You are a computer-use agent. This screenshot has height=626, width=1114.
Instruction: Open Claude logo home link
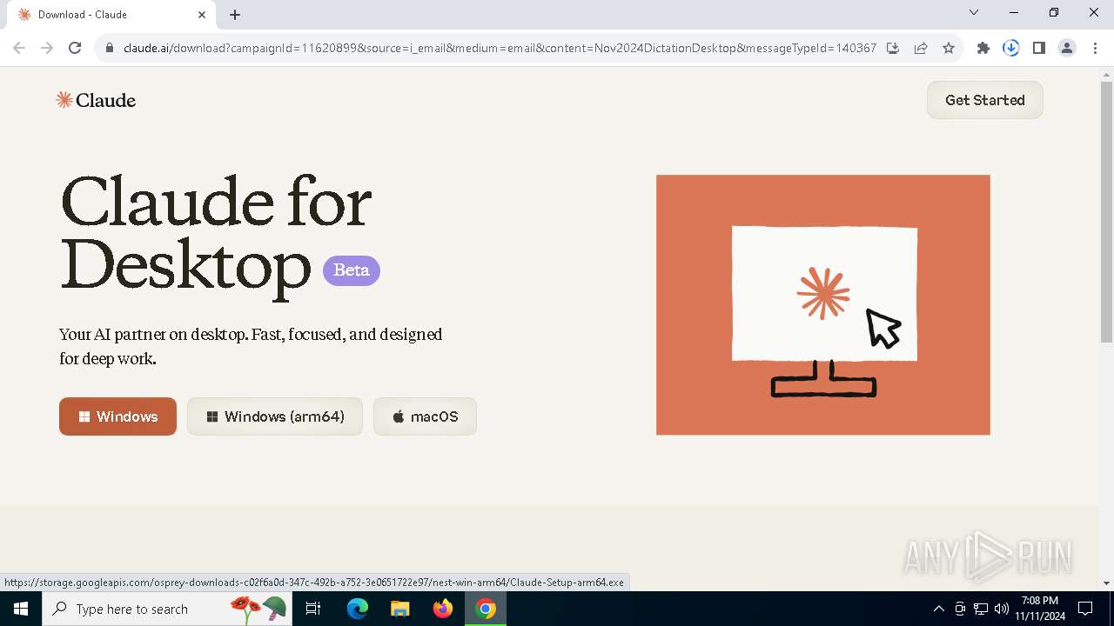[96, 100]
